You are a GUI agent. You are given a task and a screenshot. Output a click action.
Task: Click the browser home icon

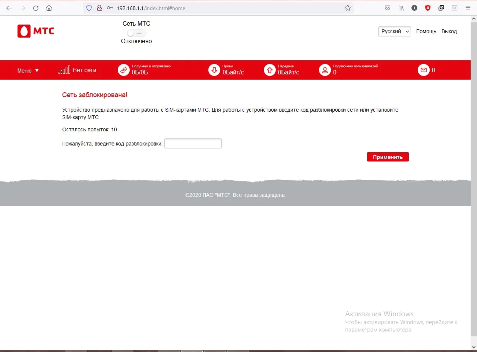pyautogui.click(x=49, y=8)
